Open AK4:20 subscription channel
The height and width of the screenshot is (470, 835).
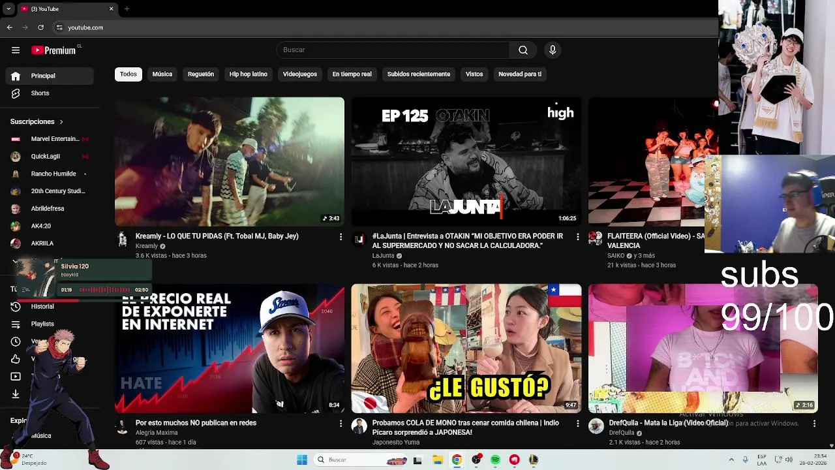[50, 226]
